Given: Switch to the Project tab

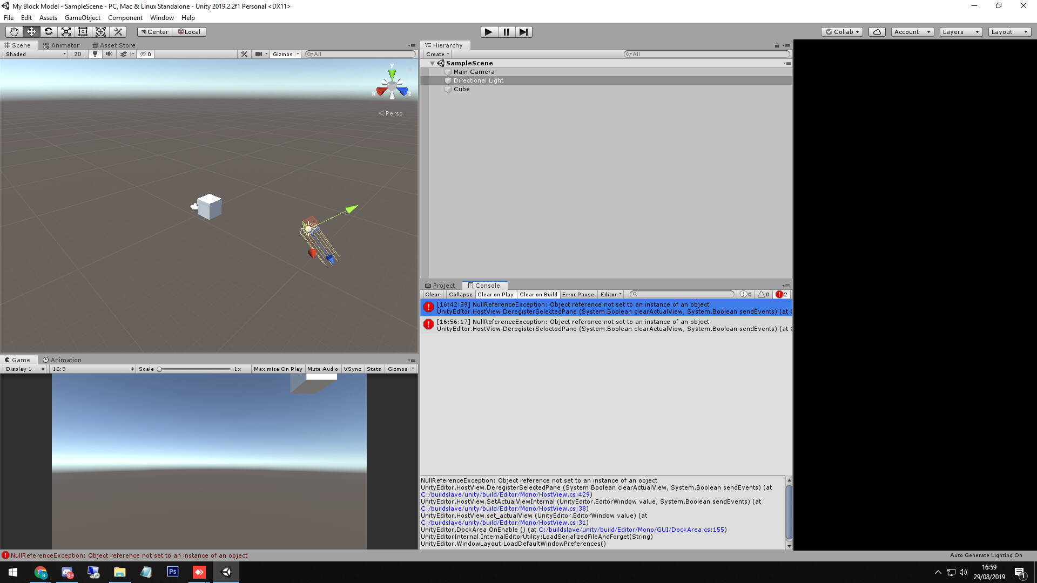Looking at the screenshot, I should tap(440, 285).
